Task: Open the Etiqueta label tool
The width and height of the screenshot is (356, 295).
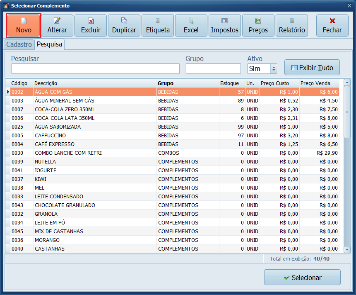Action: pos(158,26)
